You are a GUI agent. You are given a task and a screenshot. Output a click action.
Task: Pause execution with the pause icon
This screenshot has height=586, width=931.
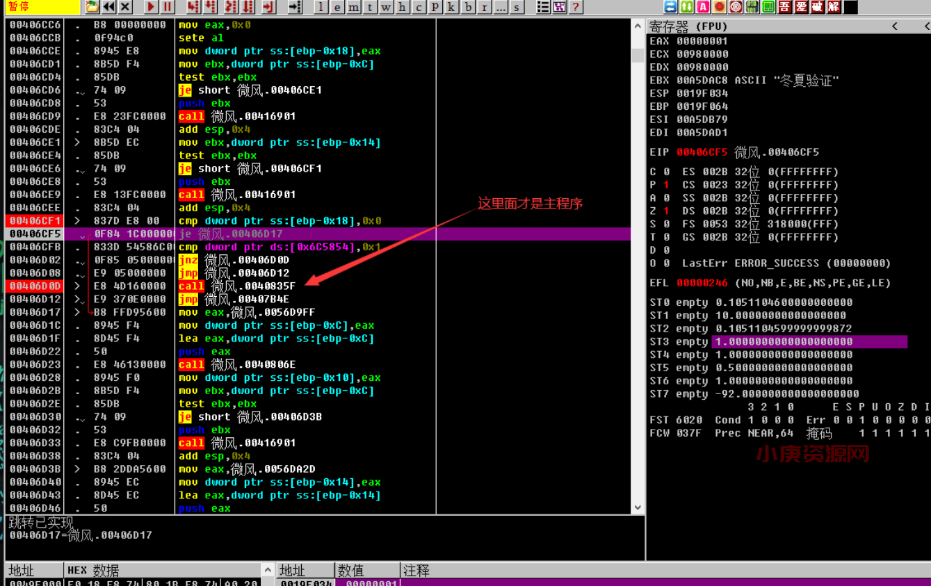coord(168,7)
